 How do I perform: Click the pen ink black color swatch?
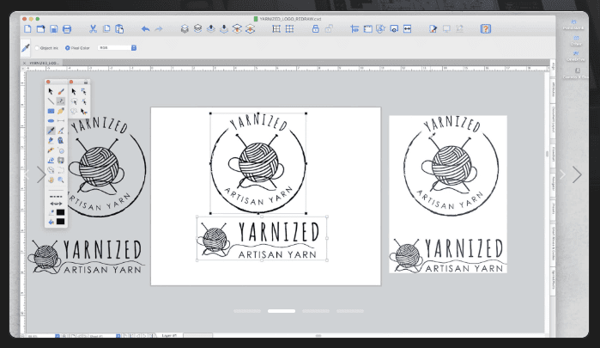point(60,213)
